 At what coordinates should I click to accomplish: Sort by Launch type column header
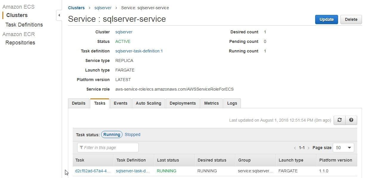click(296, 160)
